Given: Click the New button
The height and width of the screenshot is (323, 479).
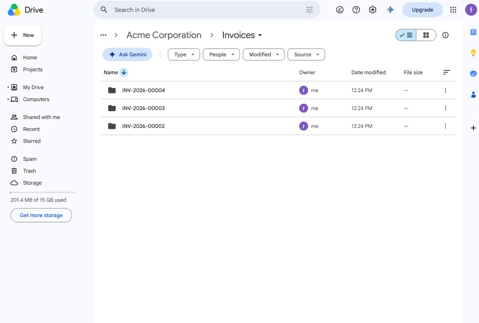Looking at the screenshot, I should (x=22, y=35).
